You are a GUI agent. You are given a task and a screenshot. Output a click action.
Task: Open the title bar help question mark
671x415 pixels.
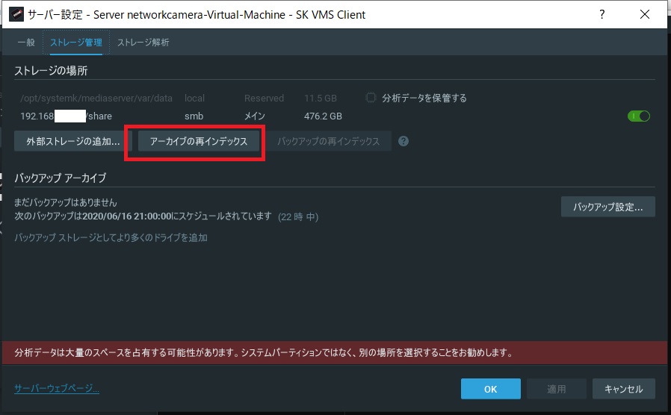(x=602, y=14)
